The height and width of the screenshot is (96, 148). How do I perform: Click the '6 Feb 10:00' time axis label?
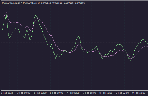coord(57,93)
